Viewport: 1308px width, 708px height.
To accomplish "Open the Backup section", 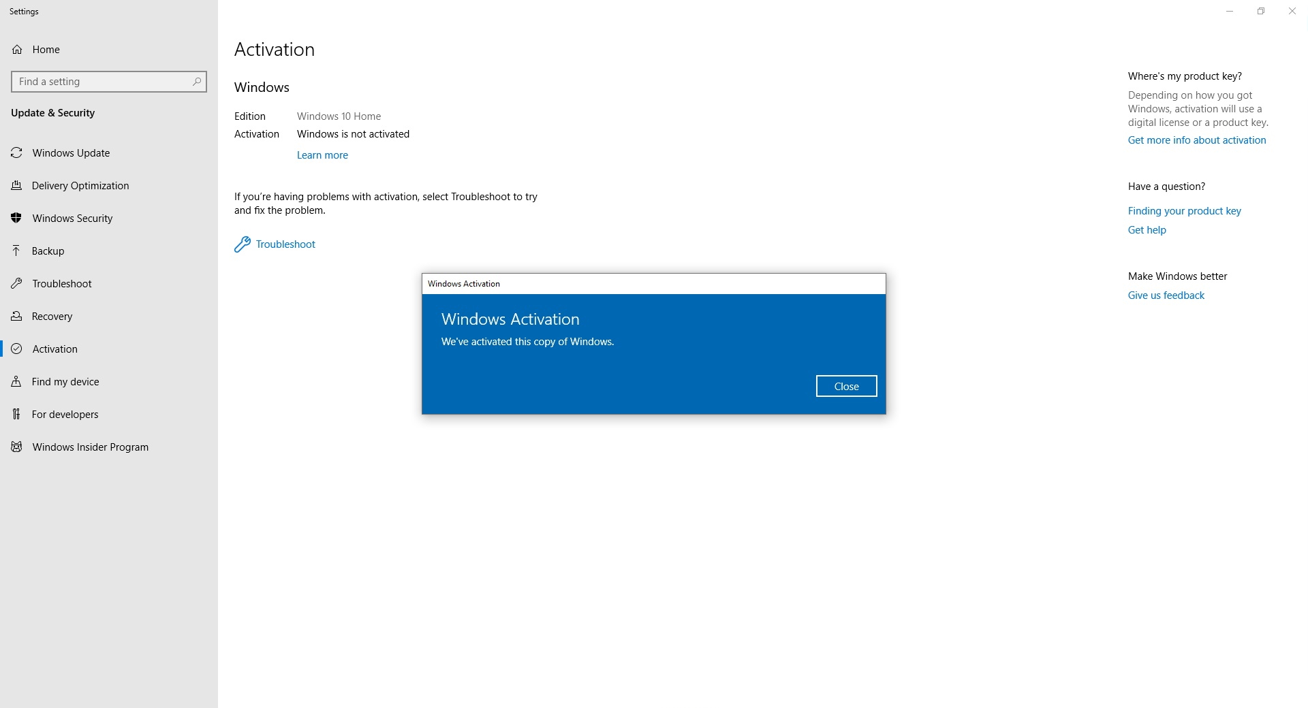I will 109,251.
